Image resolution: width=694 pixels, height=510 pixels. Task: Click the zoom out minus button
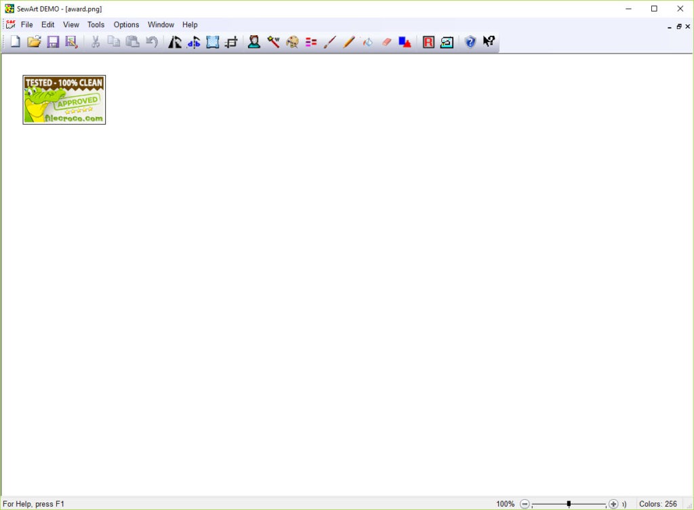pyautogui.click(x=525, y=504)
